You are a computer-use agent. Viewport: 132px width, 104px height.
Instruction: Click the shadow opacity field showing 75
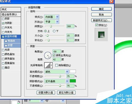click(x=70, y=86)
